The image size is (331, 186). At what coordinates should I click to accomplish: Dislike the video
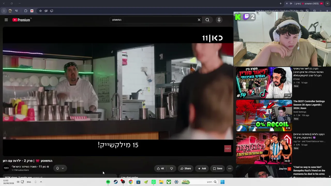coord(171,168)
